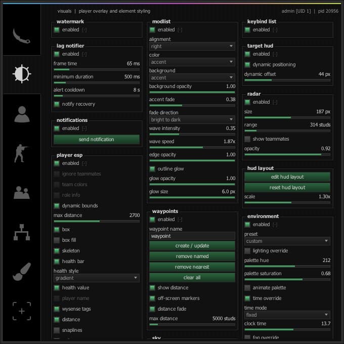Click the player esp enabled keybind bracket
Screen dimensions: 344x344
pos(84,163)
